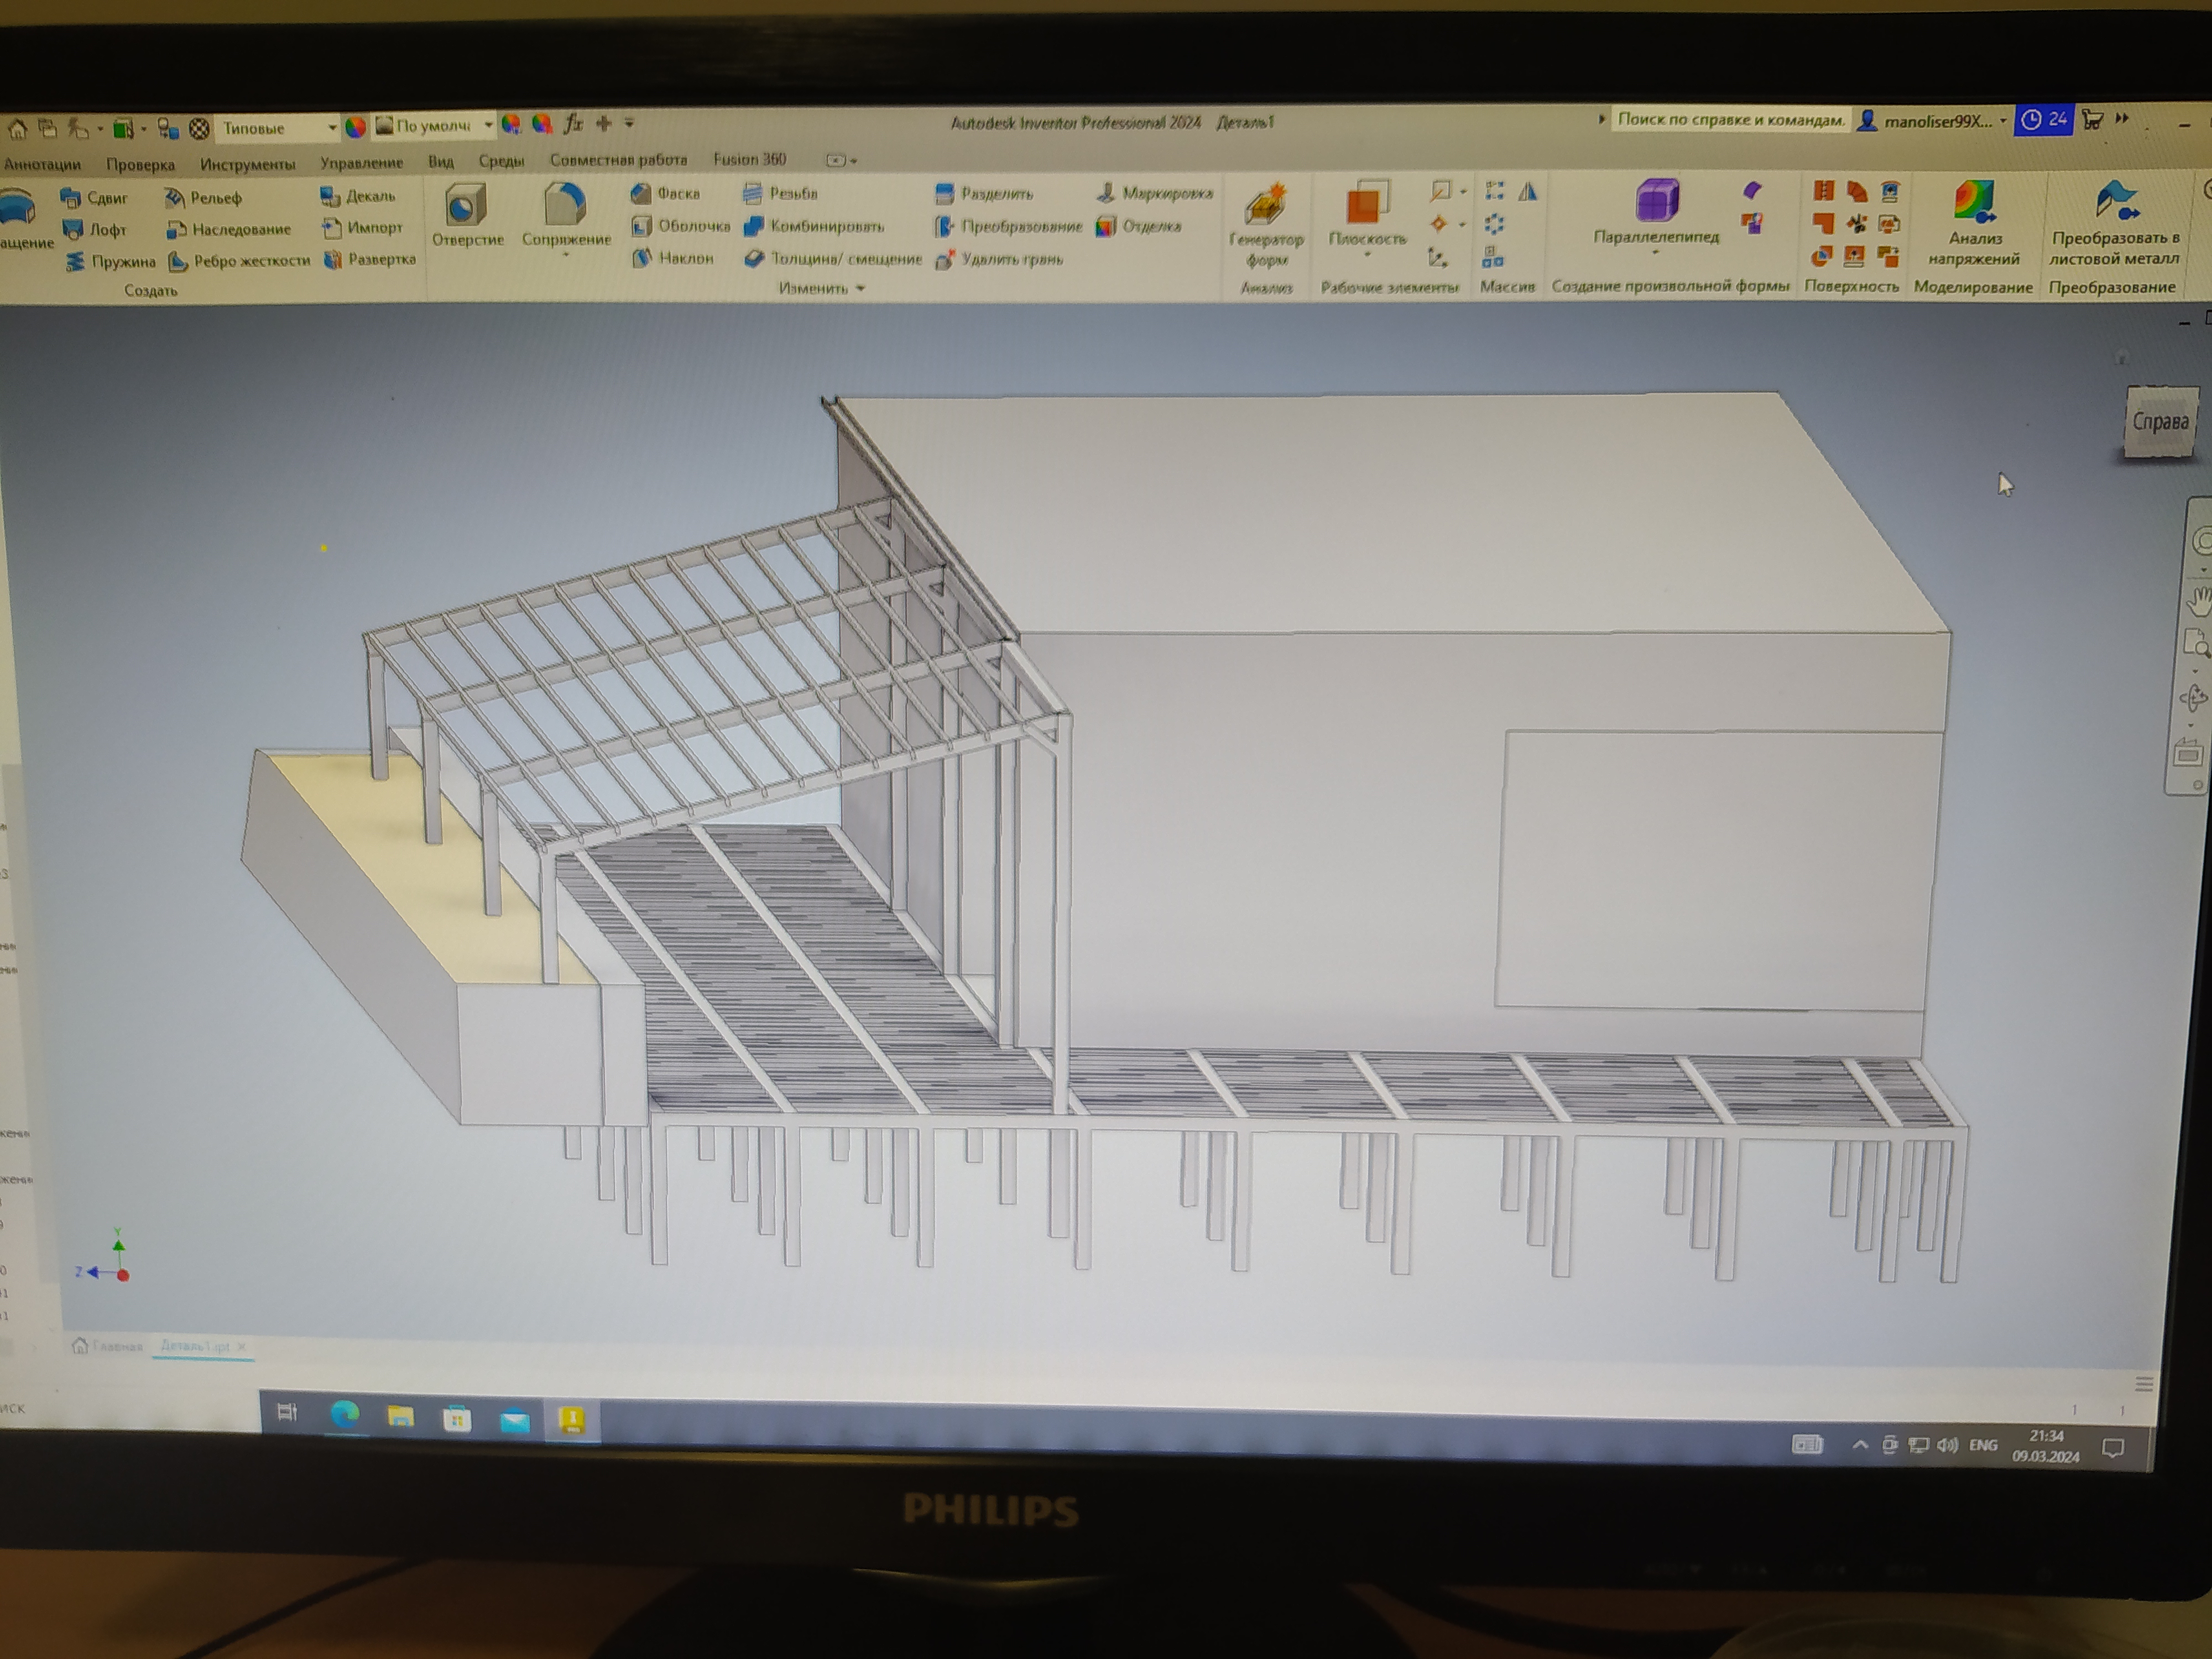Click the fx parameters icon
Image resolution: width=2212 pixels, height=1659 pixels.
pos(573,124)
